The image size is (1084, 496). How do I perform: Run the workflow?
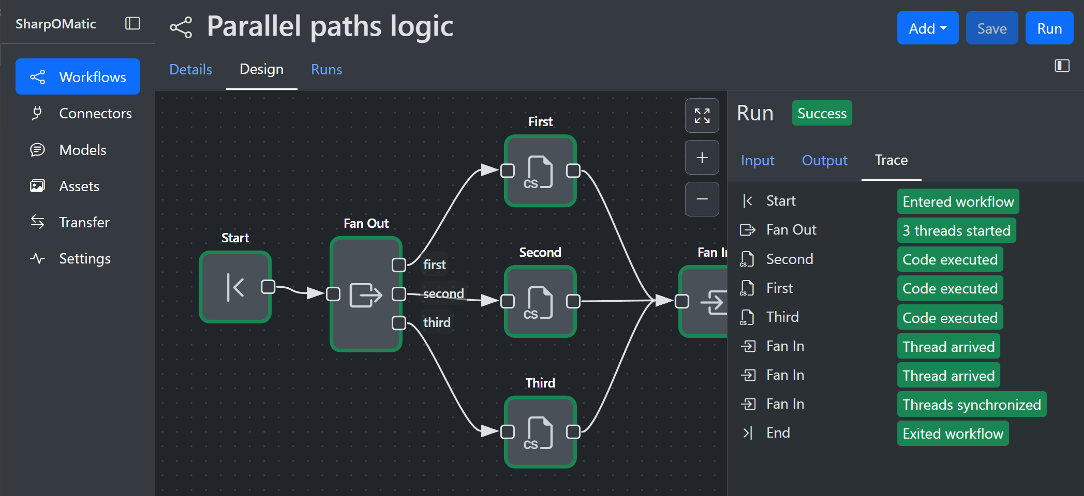pyautogui.click(x=1049, y=27)
